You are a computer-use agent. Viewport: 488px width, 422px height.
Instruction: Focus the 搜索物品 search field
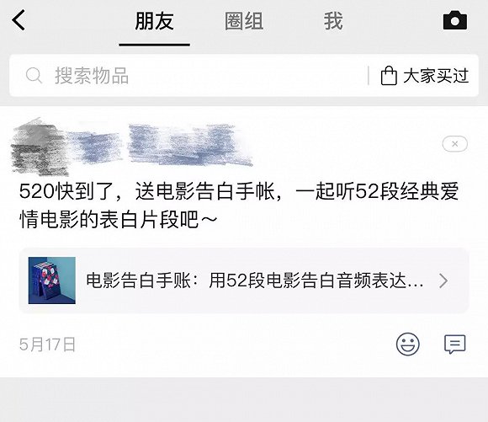[x=188, y=76]
